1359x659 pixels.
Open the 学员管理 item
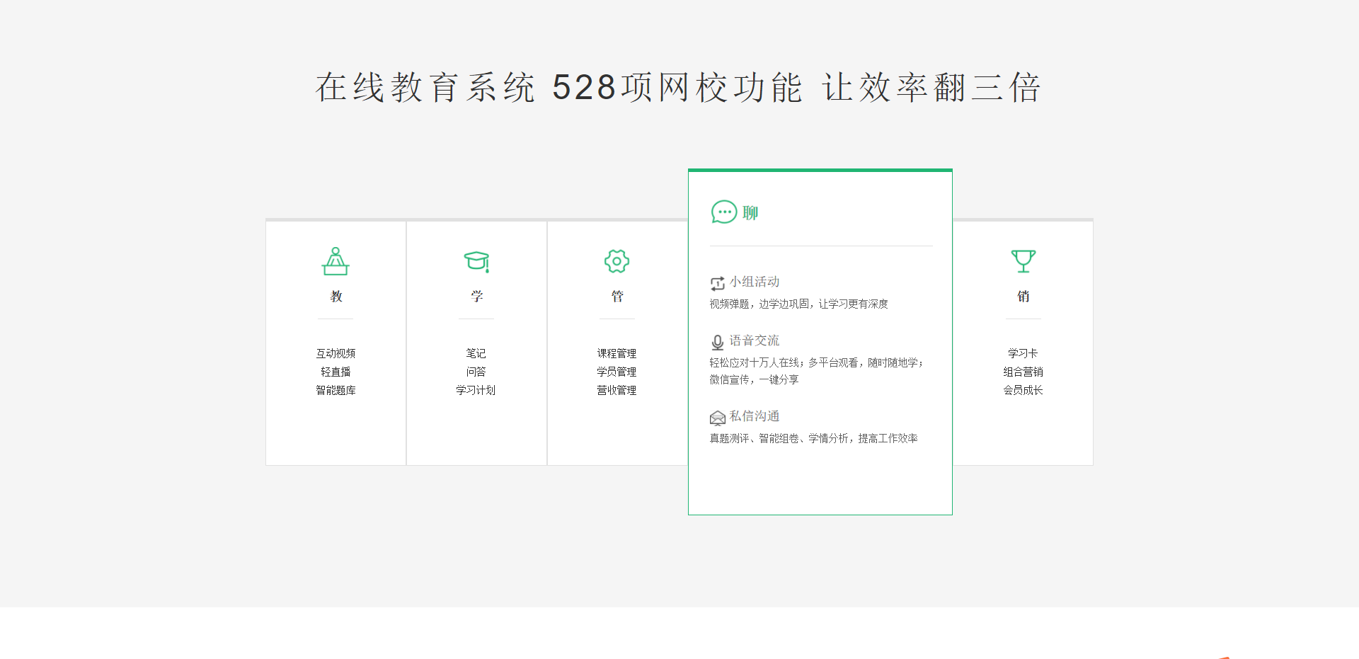(x=617, y=372)
